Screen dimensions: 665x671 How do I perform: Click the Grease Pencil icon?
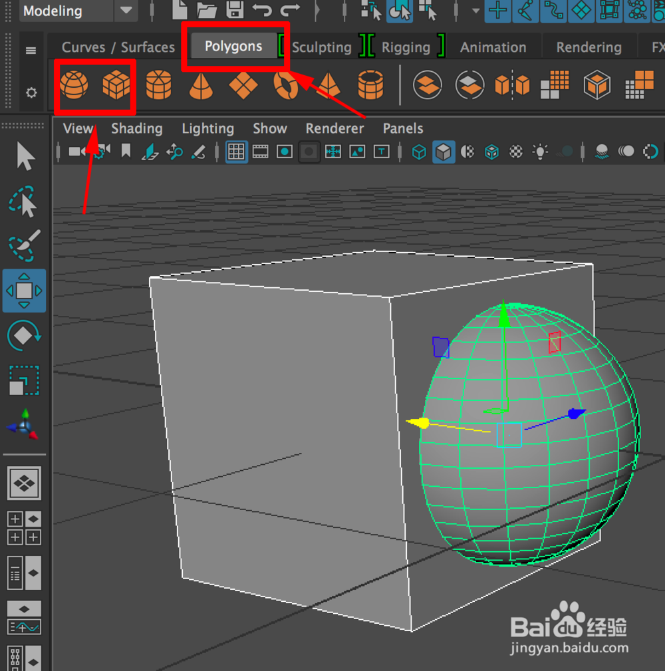[198, 152]
